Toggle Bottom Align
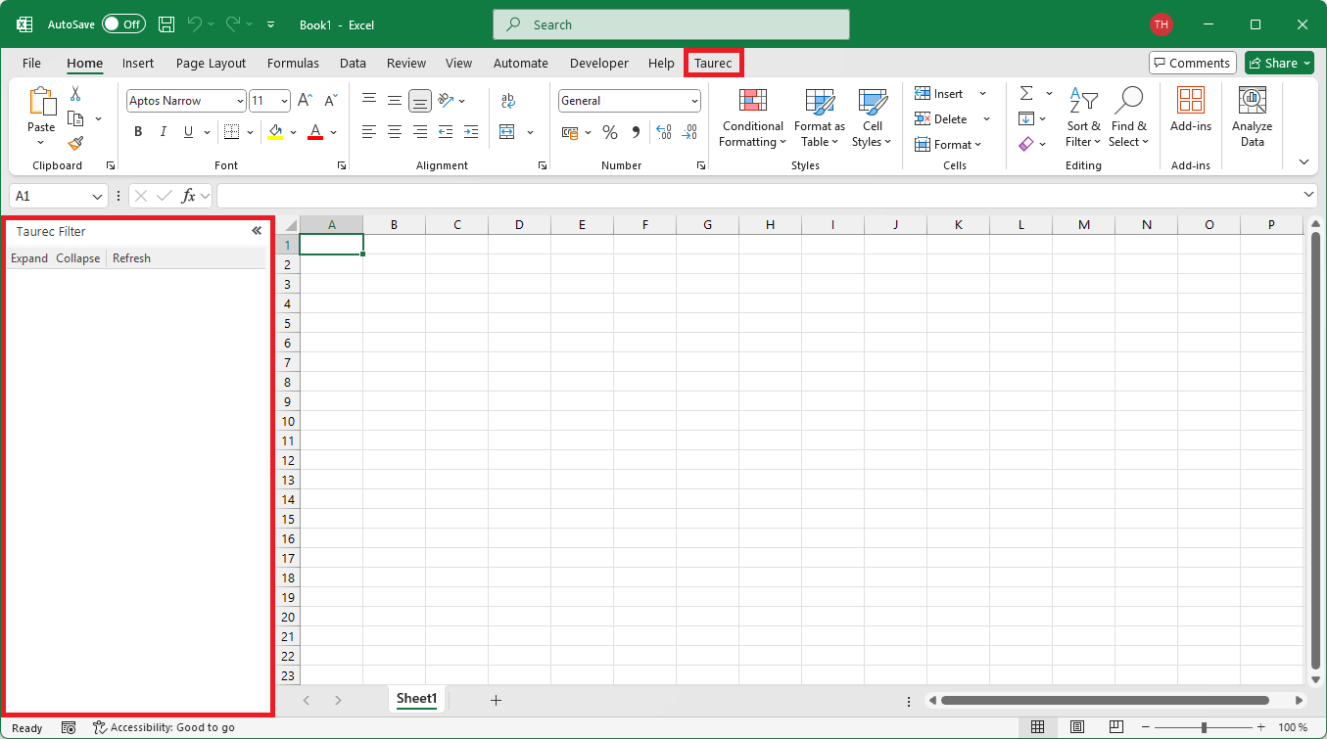This screenshot has width=1327, height=739. tap(420, 100)
